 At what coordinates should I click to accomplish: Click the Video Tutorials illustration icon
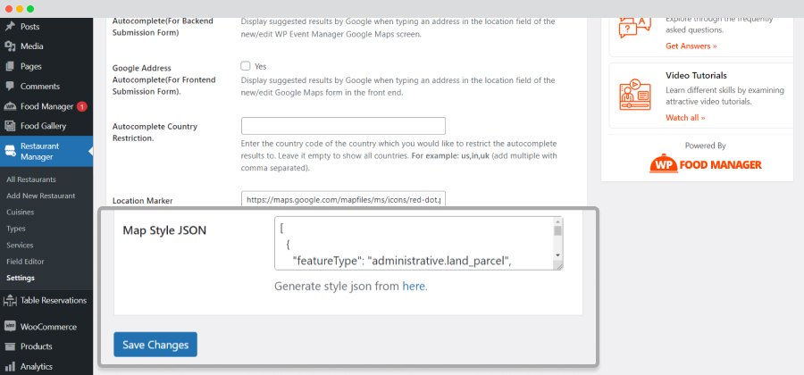tap(635, 95)
